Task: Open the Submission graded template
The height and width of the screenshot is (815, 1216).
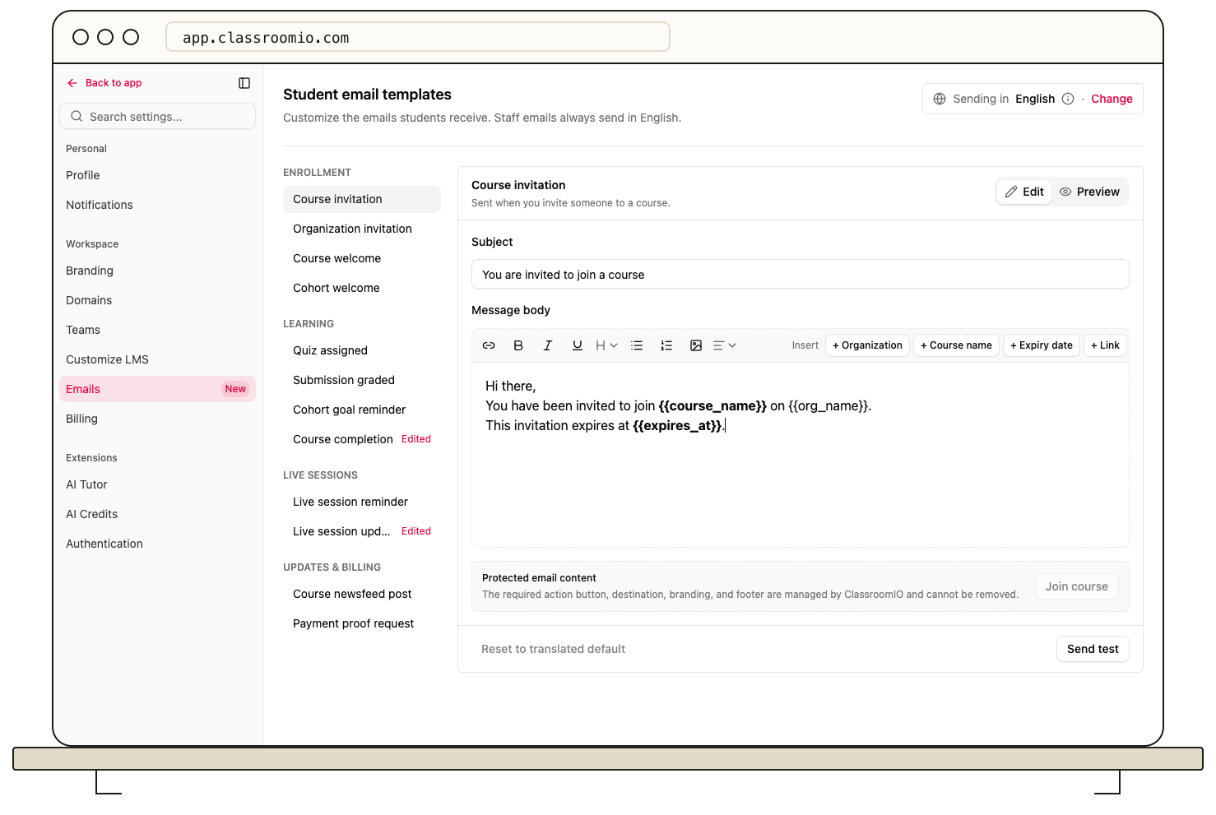Action: click(x=362, y=380)
